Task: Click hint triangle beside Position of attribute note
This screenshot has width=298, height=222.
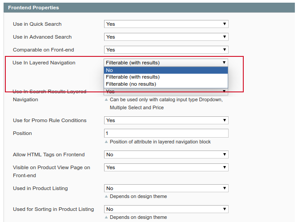Action: [106, 142]
